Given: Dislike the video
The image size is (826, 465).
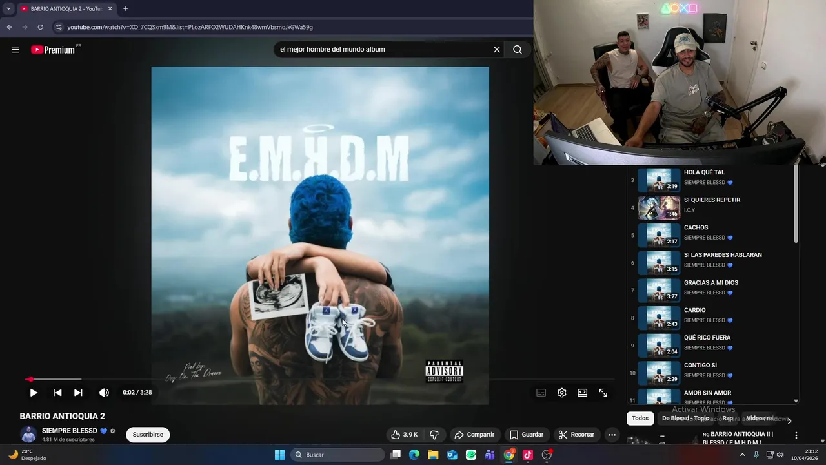Looking at the screenshot, I should click(434, 435).
